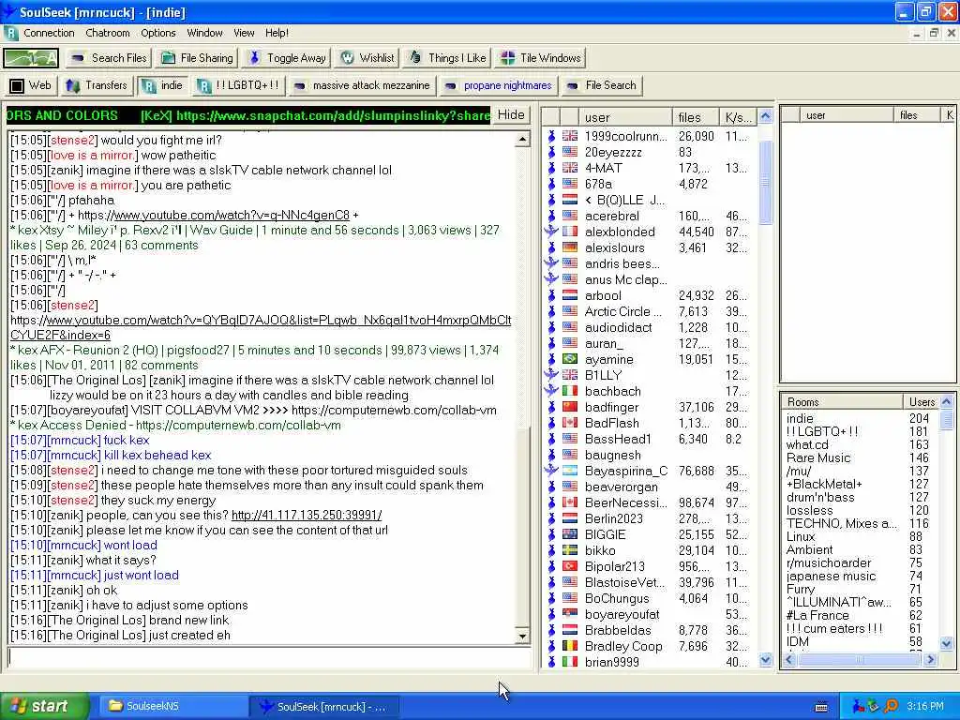Click the scrolling ticker snapchat link
Viewport: 960px width, 720px height.
[x=333, y=115]
